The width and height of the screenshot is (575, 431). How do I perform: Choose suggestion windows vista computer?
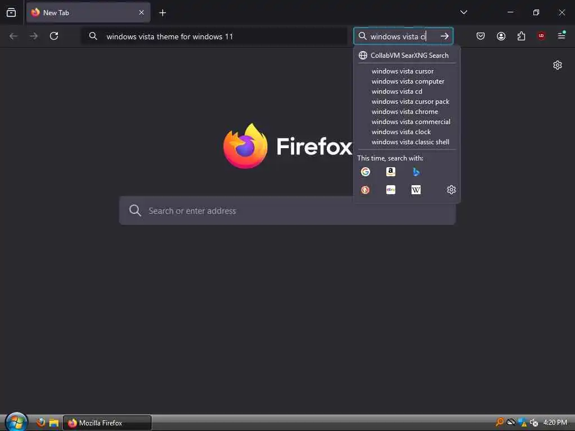tap(407, 81)
